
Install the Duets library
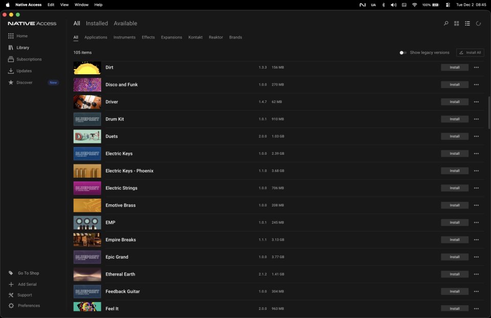point(454,136)
